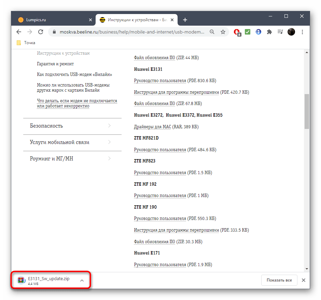Open ZTE MF 192 Руководство пользователя

(160, 196)
